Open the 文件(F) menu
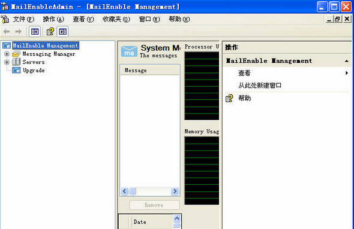The width and height of the screenshot is (354, 229). point(23,19)
